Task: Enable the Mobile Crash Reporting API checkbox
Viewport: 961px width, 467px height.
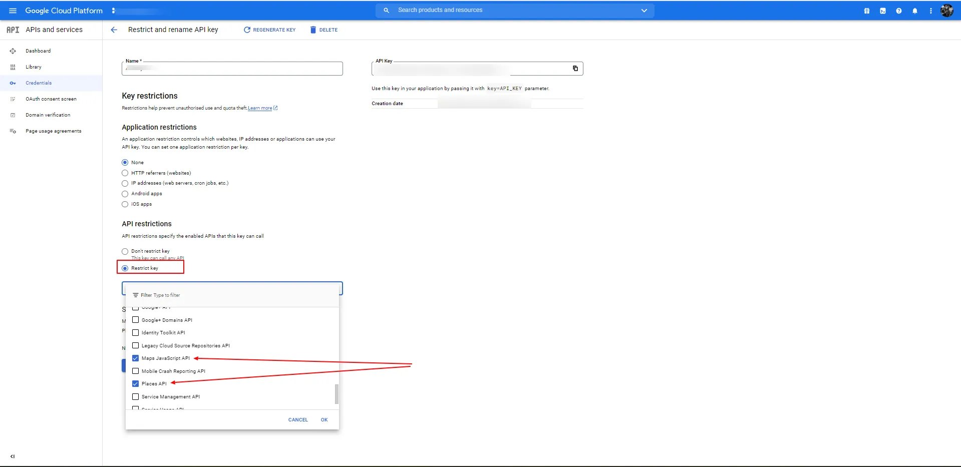Action: [135, 370]
